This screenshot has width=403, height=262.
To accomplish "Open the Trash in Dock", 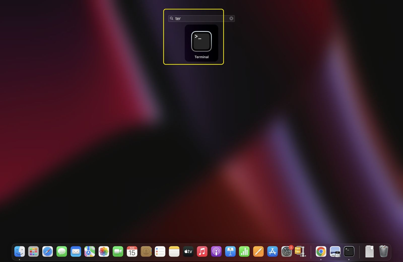I will [x=383, y=251].
